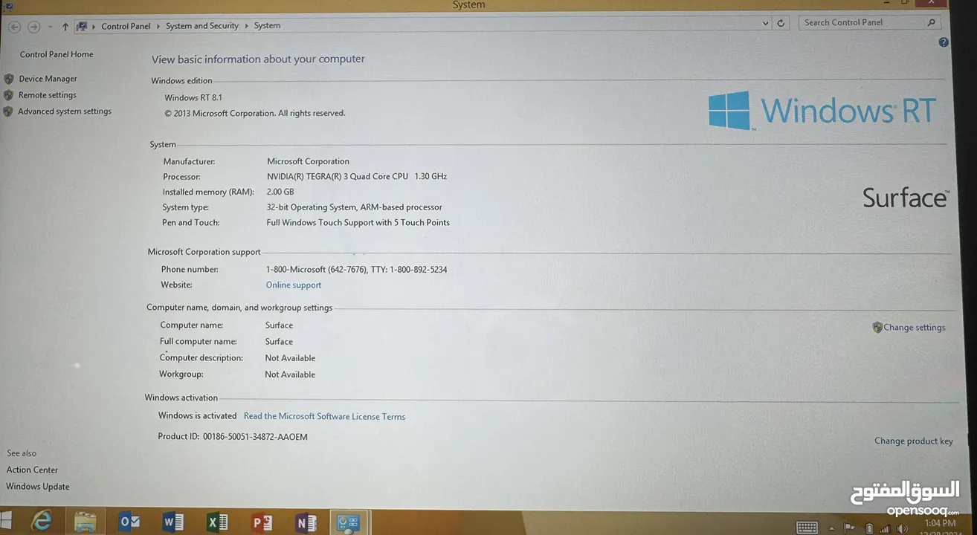Image resolution: width=977 pixels, height=535 pixels.
Task: Click the Product ID 00186-50051-34872-AAOEM text
Action: tap(233, 437)
